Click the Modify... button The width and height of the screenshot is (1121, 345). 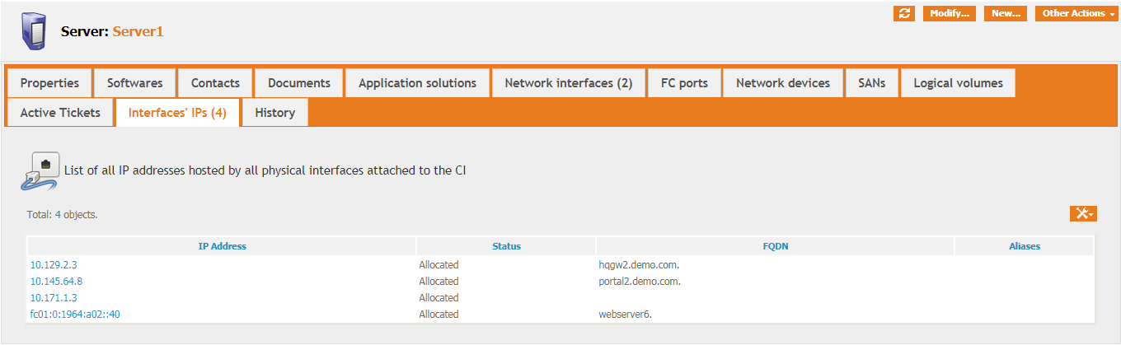click(949, 13)
